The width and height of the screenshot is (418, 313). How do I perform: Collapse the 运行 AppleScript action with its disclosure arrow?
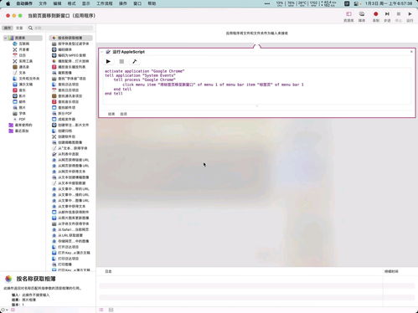click(x=102, y=52)
